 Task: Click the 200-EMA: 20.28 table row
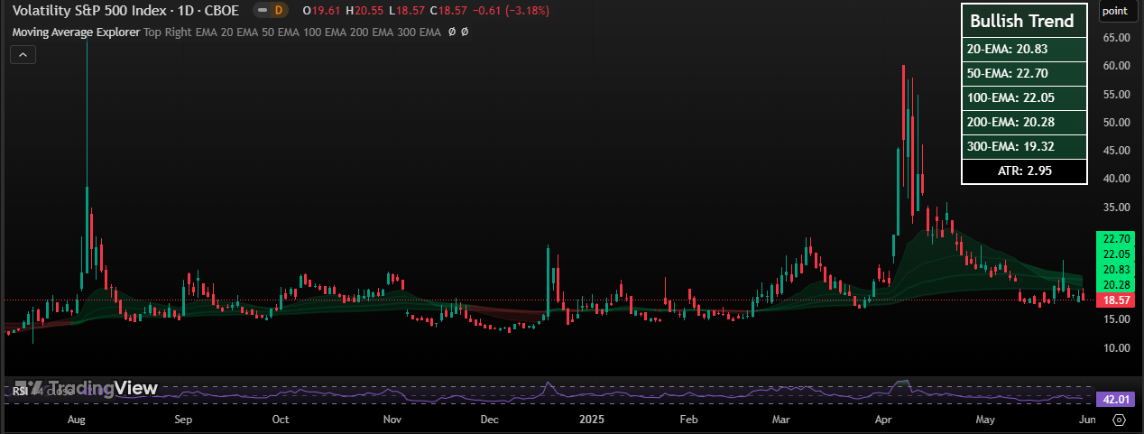click(x=1024, y=122)
